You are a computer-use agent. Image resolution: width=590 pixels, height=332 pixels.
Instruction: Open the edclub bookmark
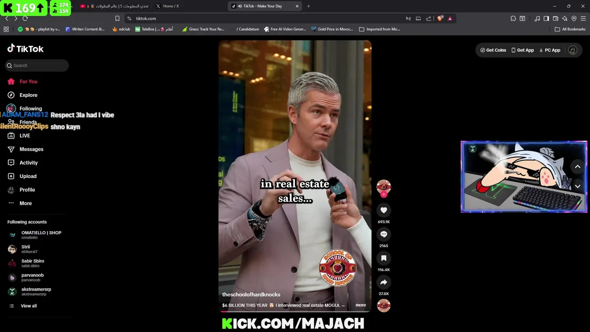pyautogui.click(x=121, y=29)
